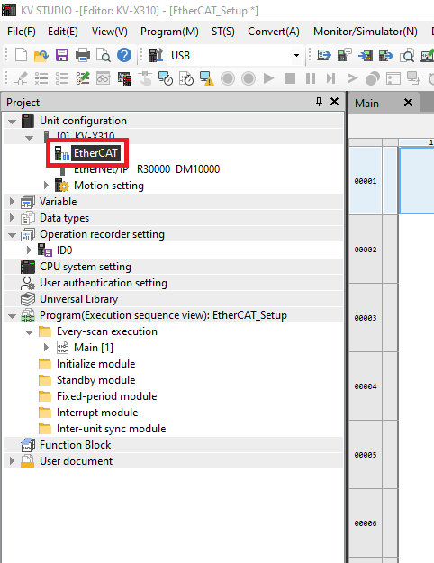Open the Convert(A) menu

[x=274, y=32]
